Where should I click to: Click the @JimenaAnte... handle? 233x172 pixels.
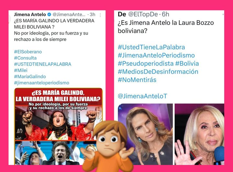[x=69, y=15]
